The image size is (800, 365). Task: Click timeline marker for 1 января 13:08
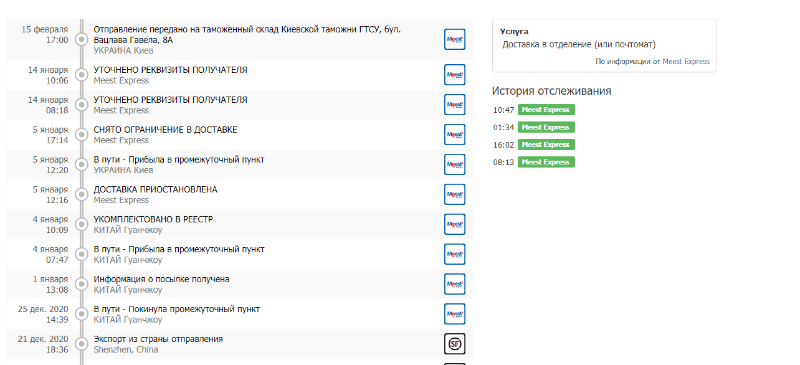point(81,284)
